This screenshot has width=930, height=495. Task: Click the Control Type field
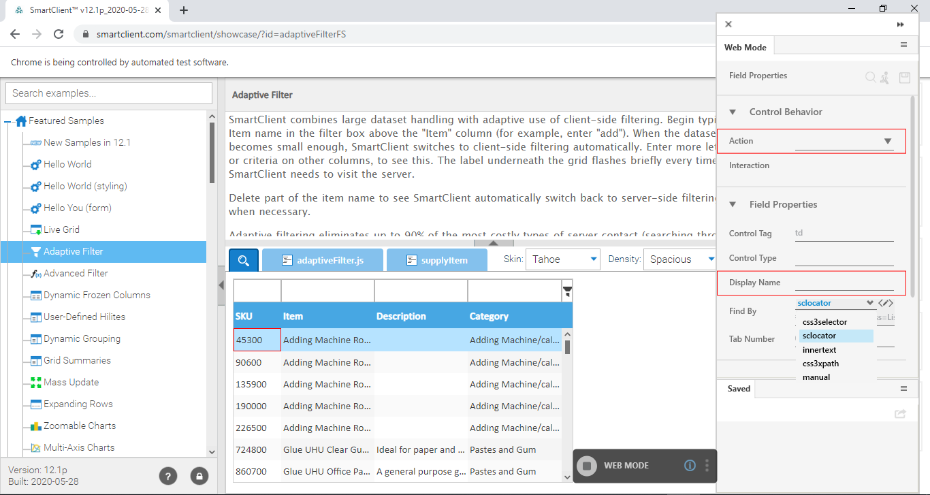[x=844, y=258]
